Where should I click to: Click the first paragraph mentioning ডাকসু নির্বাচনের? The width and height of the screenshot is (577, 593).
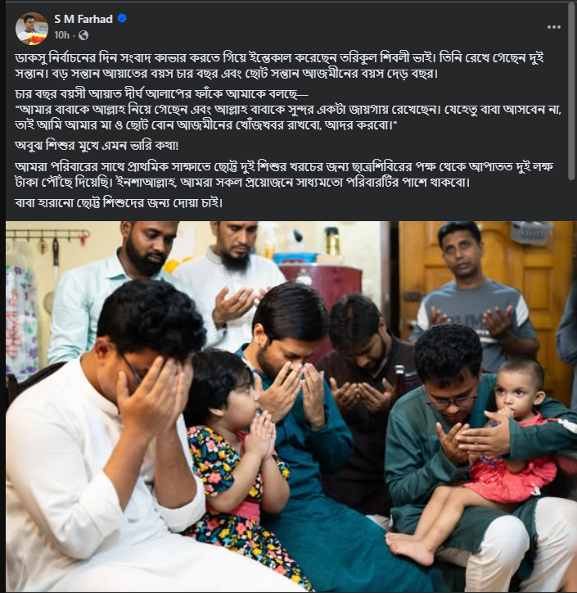pyautogui.click(x=280, y=66)
